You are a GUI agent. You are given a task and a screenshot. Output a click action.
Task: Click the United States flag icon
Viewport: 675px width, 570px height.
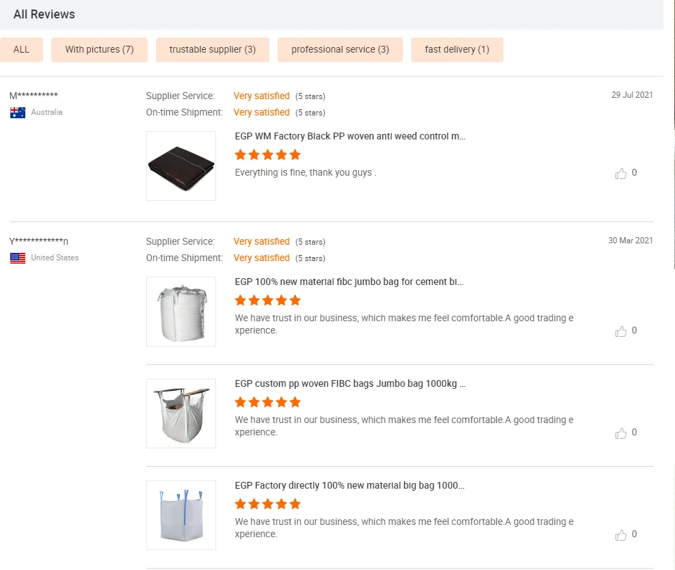point(18,258)
